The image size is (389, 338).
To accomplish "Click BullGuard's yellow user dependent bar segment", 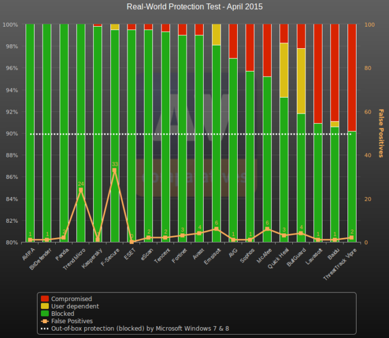I will tap(301, 81).
